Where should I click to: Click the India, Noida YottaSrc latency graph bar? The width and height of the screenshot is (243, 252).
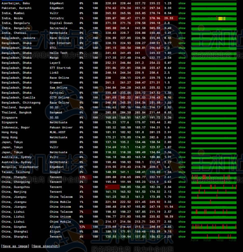214,18
